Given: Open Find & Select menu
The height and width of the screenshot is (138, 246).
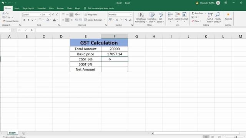Looking at the screenshot, I should tap(218, 18).
